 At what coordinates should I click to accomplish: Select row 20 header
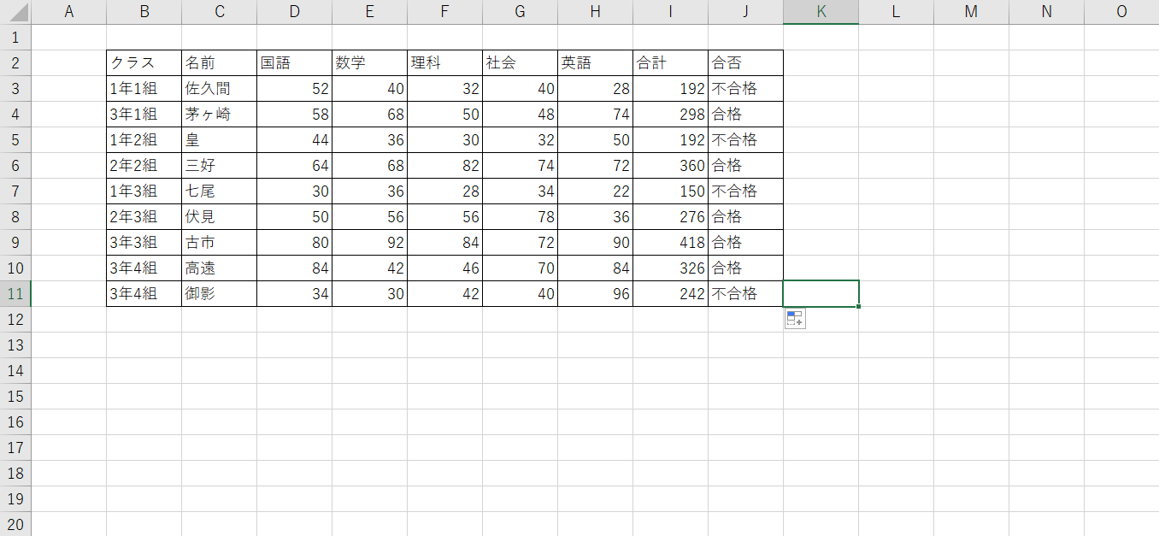[x=15, y=524]
